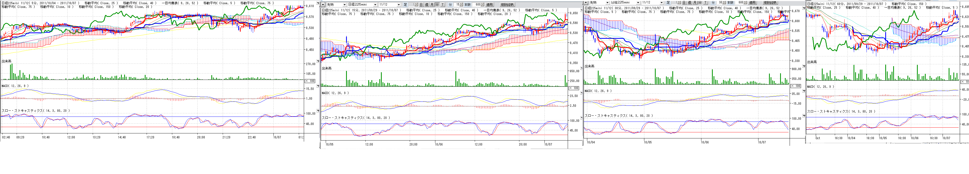
Task: Click the 月 (monthly) button in the 30-minute chart toolbar
Action: pyautogui.click(x=695, y=3)
